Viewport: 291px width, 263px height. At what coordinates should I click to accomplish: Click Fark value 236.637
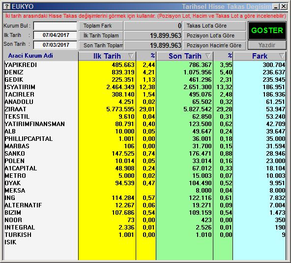coord(274,72)
